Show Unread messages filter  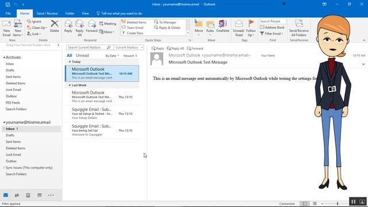(x=82, y=56)
